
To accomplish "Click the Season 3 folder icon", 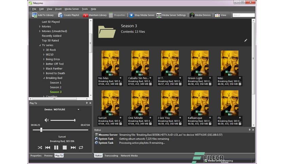I will (107, 32).
